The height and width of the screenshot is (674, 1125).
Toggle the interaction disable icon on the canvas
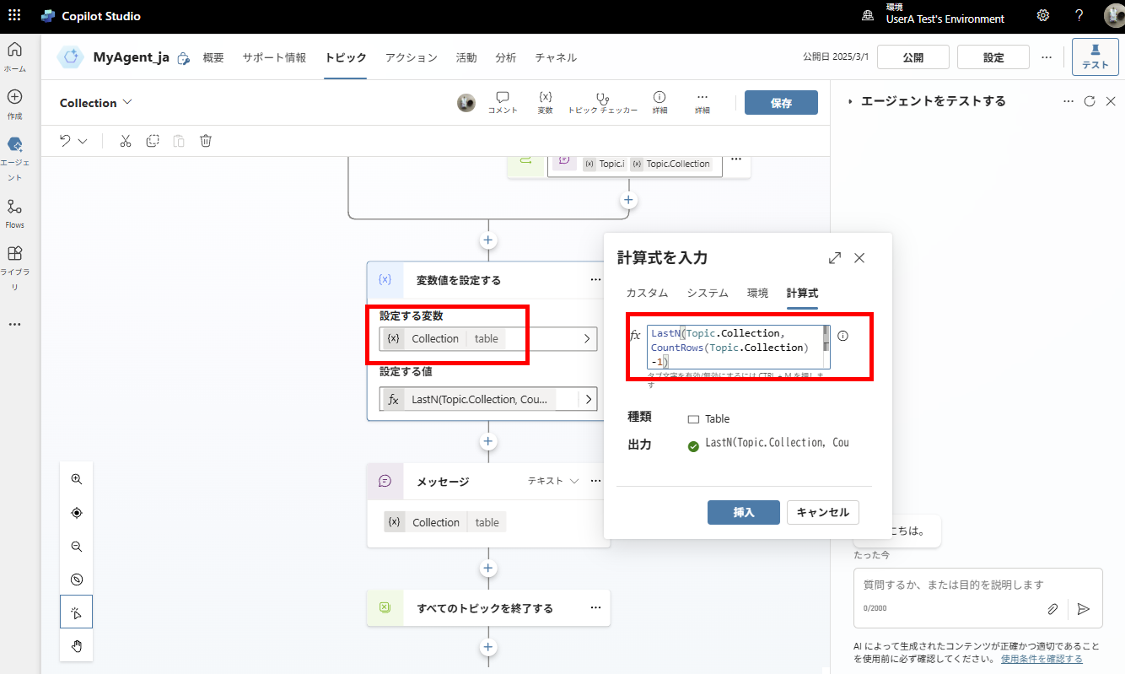(76, 579)
